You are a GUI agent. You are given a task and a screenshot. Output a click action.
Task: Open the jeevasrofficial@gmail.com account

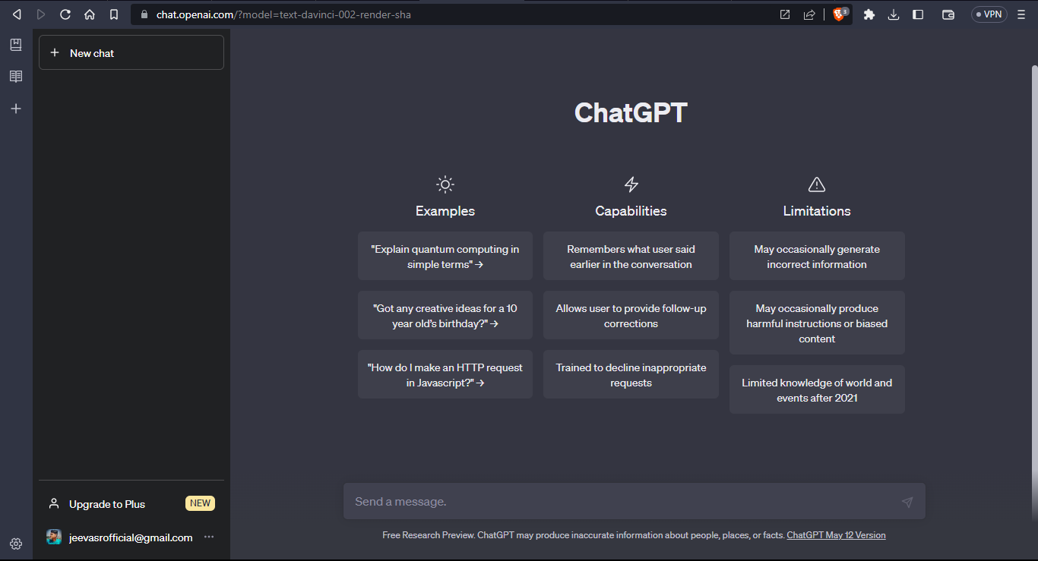[131, 537]
